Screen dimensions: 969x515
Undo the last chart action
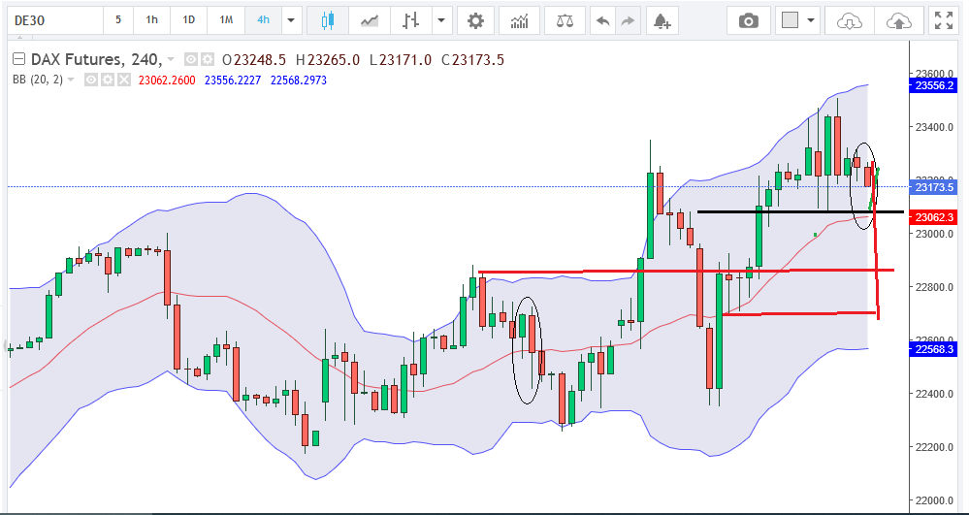(x=603, y=20)
